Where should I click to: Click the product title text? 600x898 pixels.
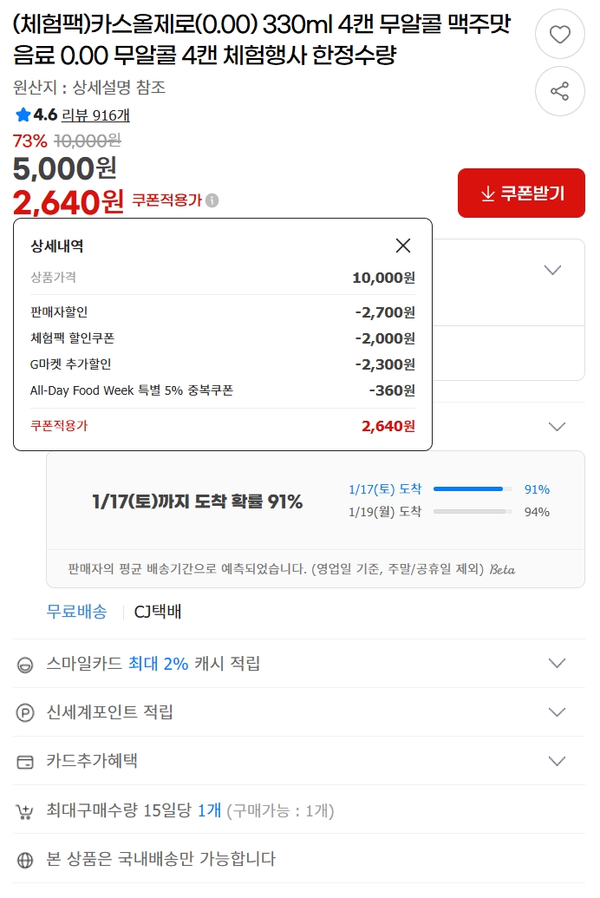(x=260, y=41)
